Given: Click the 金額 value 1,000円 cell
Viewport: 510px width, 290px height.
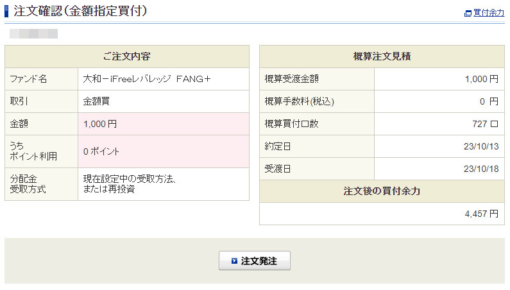Looking at the screenshot, I should pyautogui.click(x=100, y=124).
